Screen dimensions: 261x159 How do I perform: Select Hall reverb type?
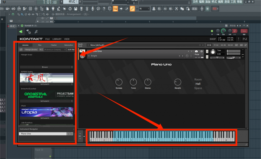coord(198,84)
